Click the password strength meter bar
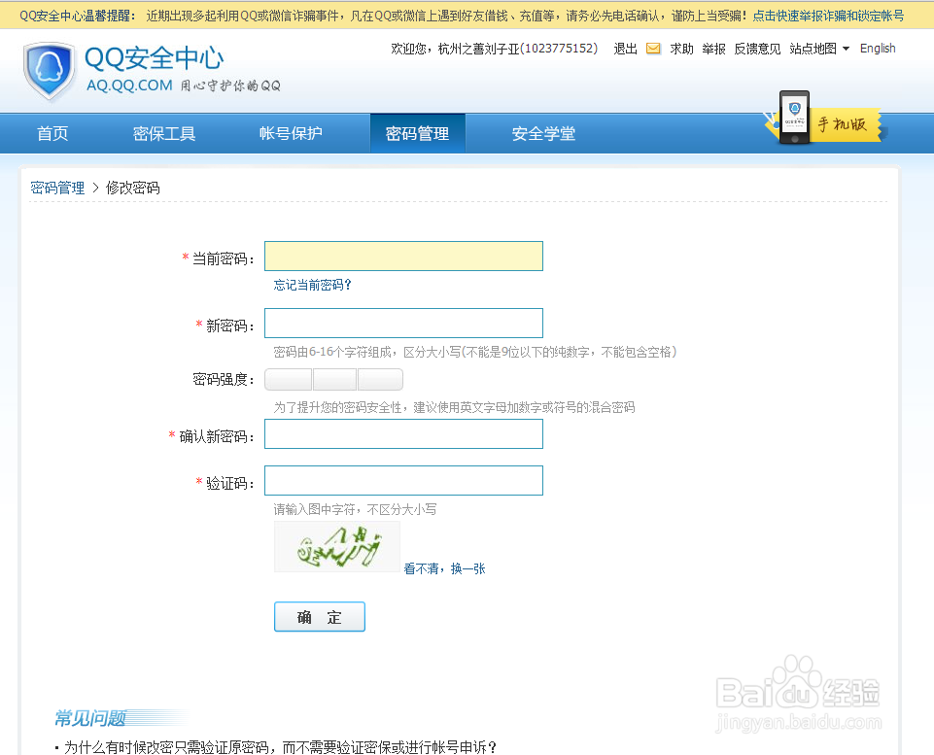The width and height of the screenshot is (934, 755). pos(333,379)
